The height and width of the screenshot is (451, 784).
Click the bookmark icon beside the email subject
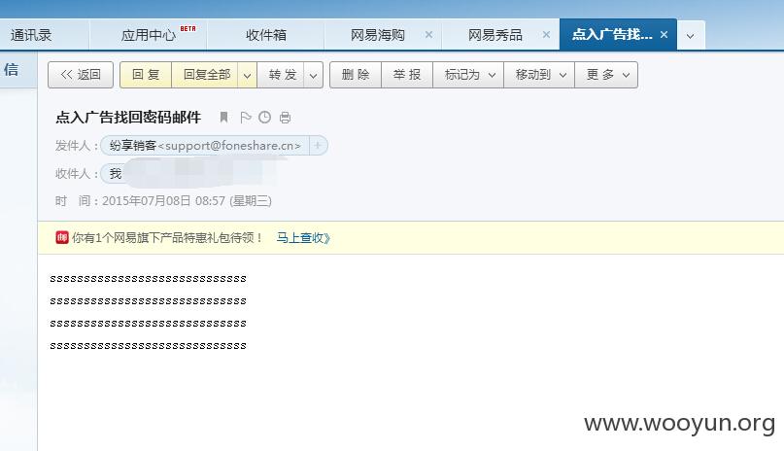(x=224, y=117)
